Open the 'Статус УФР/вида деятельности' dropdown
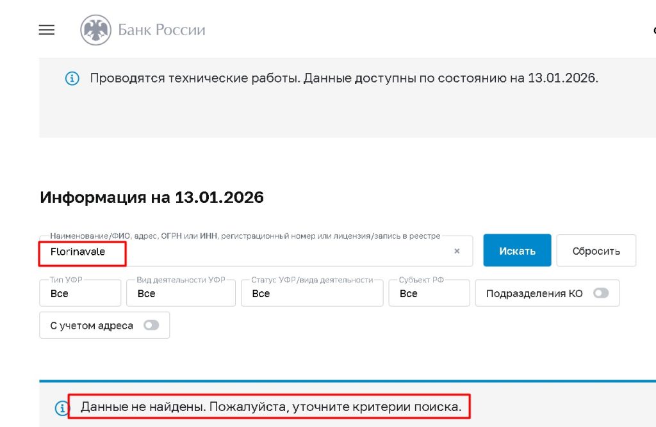Image resolution: width=656 pixels, height=427 pixels. pos(312,293)
